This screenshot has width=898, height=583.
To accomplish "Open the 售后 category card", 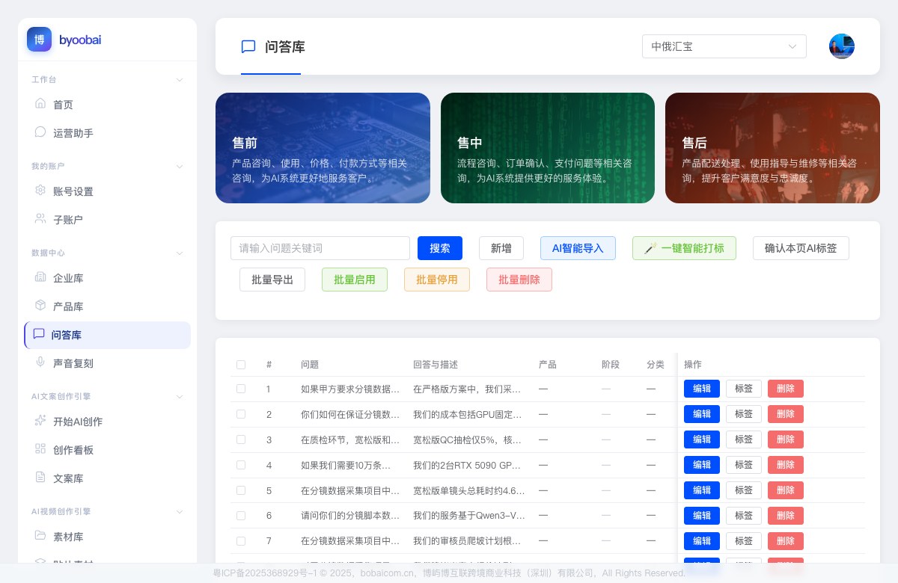I will pos(772,148).
